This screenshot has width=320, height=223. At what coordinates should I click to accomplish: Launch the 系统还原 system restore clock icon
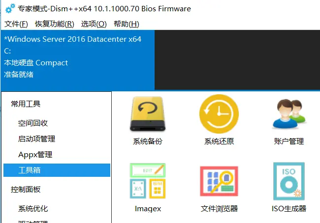219,114
